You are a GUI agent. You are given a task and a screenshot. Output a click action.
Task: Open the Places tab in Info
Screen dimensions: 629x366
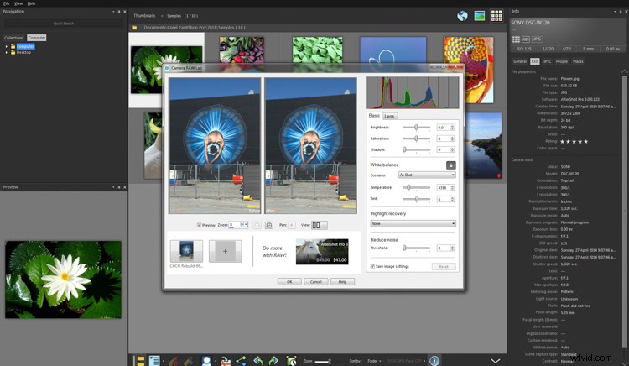tap(578, 61)
